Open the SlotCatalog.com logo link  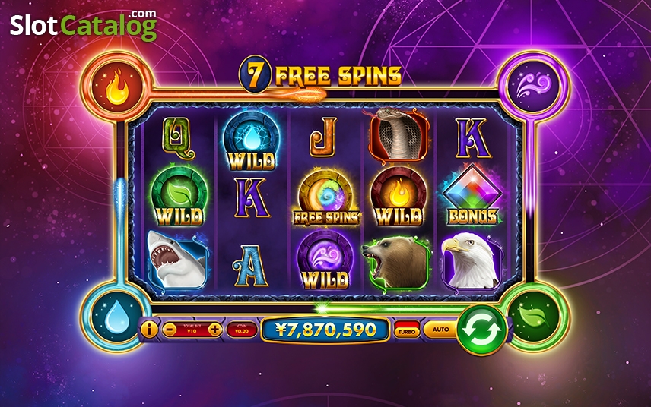[x=84, y=25]
